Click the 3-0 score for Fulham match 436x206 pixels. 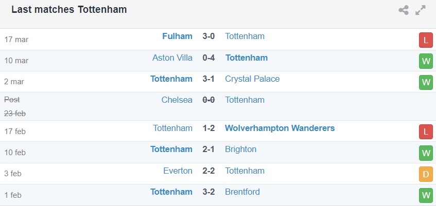click(x=208, y=36)
